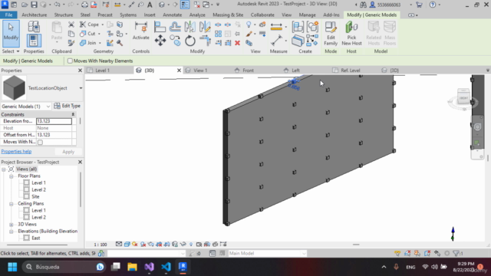Click the Offset from Host value 13.123
Screen dimensions: 491x276
click(x=54, y=135)
